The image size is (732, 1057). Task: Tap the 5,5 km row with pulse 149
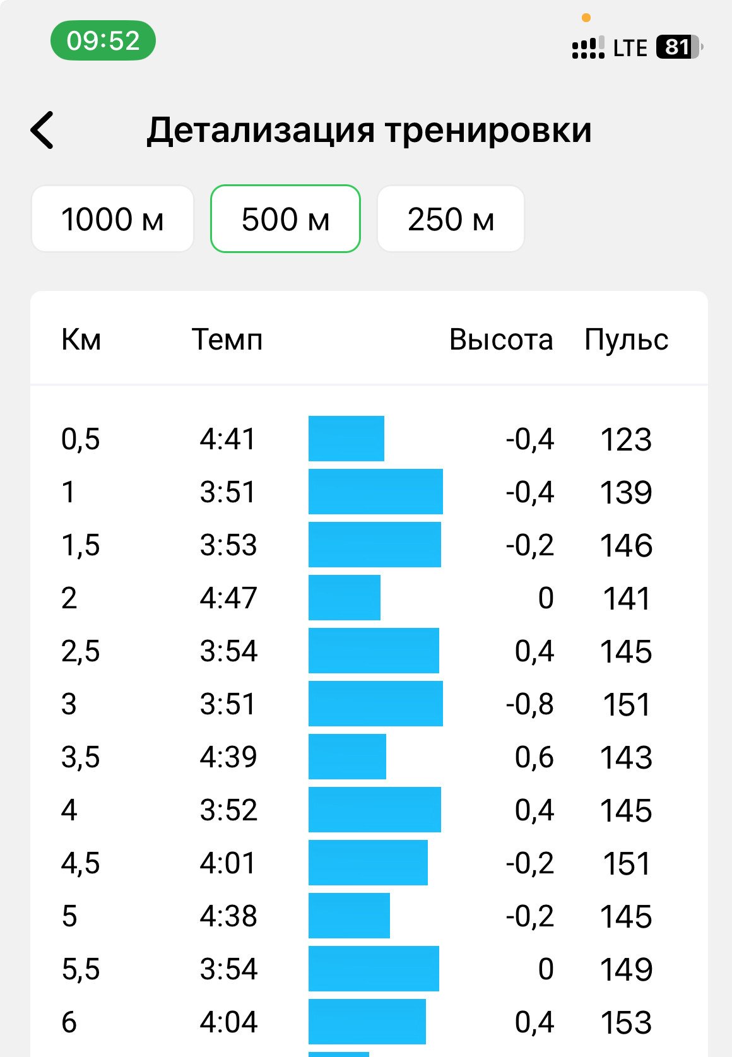click(x=369, y=969)
